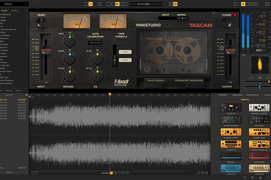Select the CLASSIC CLIPPER module thumbnail
The width and height of the screenshot is (271, 180).
coord(231,132)
